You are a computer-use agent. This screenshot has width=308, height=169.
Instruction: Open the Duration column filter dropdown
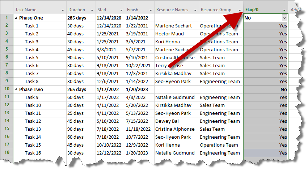pyautogui.click(x=92, y=10)
